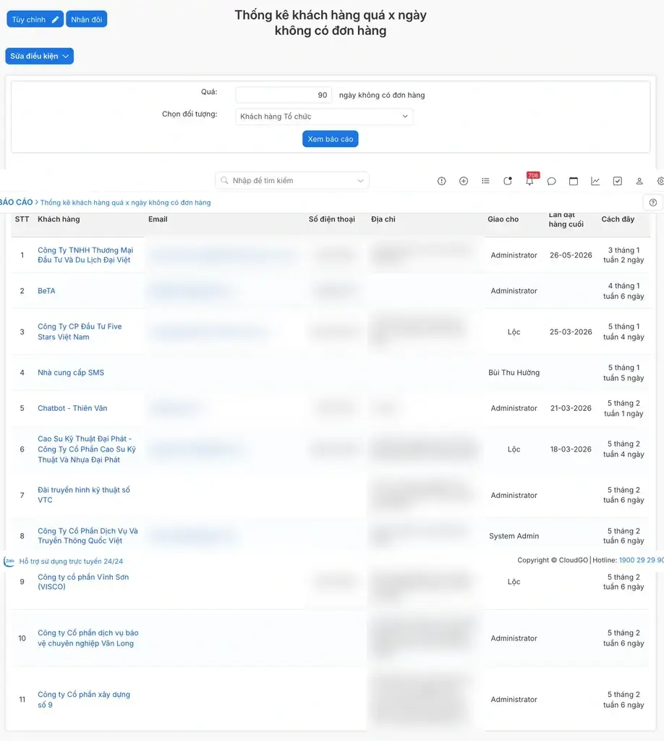Click assignee System Admin

pyautogui.click(x=514, y=536)
